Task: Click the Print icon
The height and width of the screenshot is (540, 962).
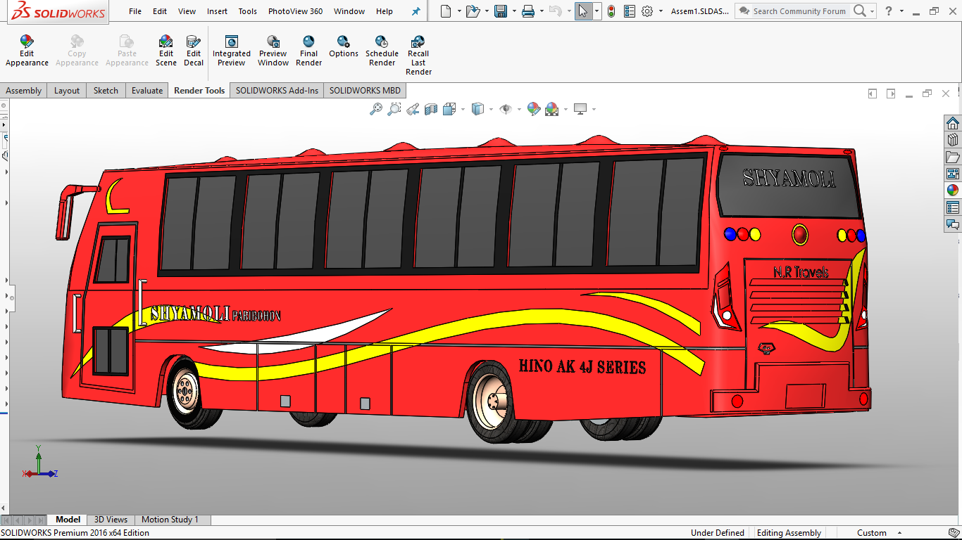Action: (x=528, y=11)
